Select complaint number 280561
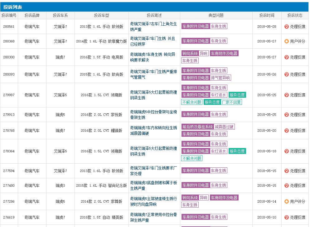310x227 pixels. (x=9, y=27)
